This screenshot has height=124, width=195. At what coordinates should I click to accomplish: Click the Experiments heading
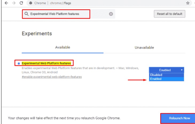coord(37,33)
